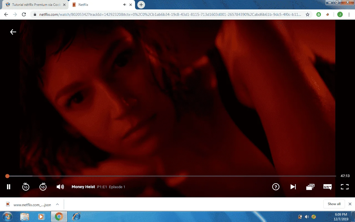Enter fullscreen video mode

coord(345,187)
